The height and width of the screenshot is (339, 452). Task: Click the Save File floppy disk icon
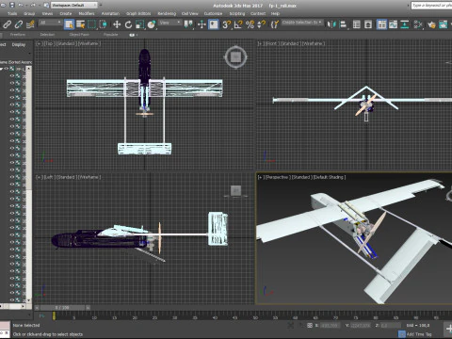point(12,5)
